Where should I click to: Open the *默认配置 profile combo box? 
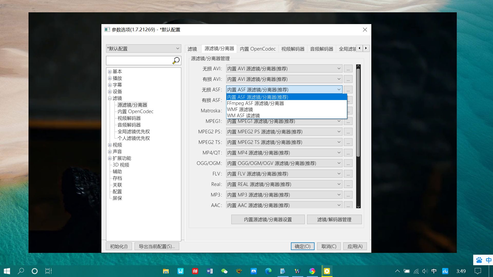(x=177, y=48)
